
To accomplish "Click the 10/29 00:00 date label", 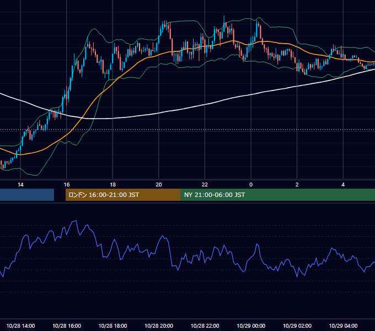I will coord(251,325).
